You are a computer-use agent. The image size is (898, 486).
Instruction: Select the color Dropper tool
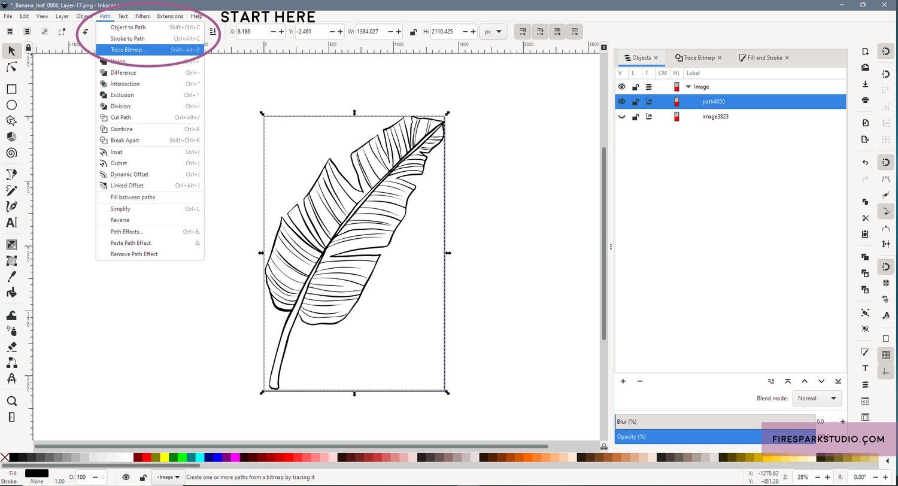(x=11, y=277)
